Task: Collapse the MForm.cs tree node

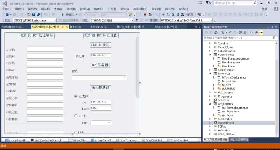Action: coord(210,74)
